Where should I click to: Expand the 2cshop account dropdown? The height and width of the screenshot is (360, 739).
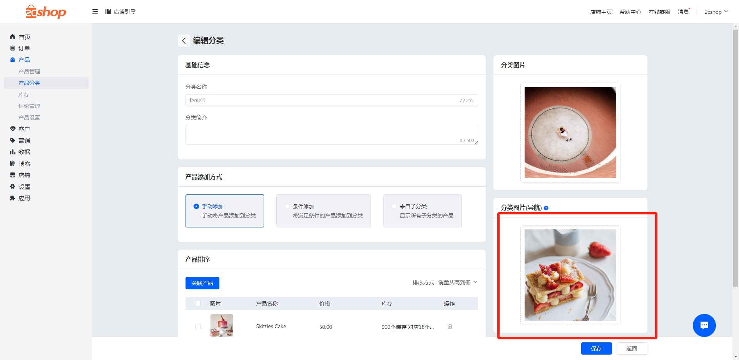tap(716, 12)
